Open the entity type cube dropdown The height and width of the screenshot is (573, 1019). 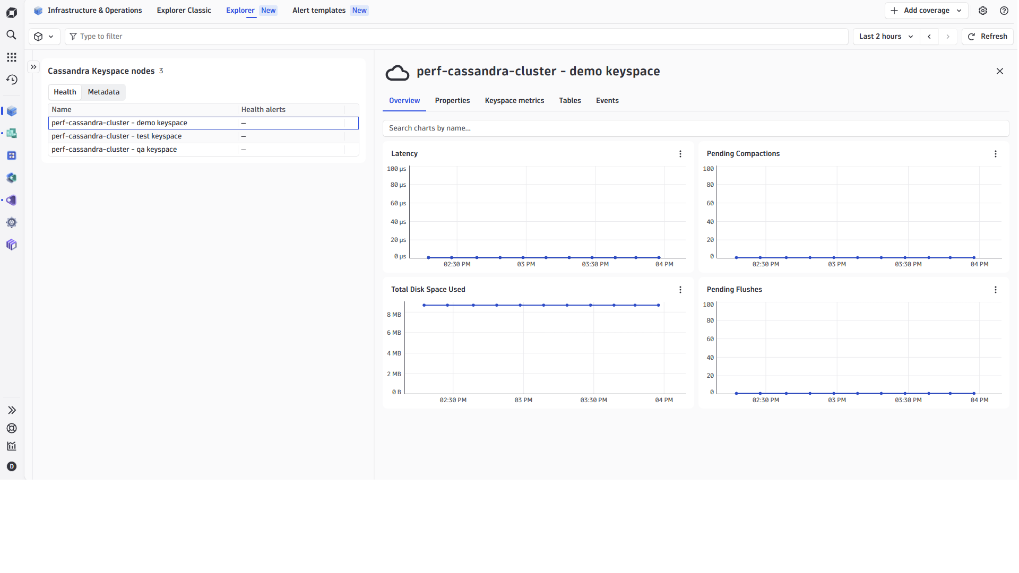click(x=44, y=37)
